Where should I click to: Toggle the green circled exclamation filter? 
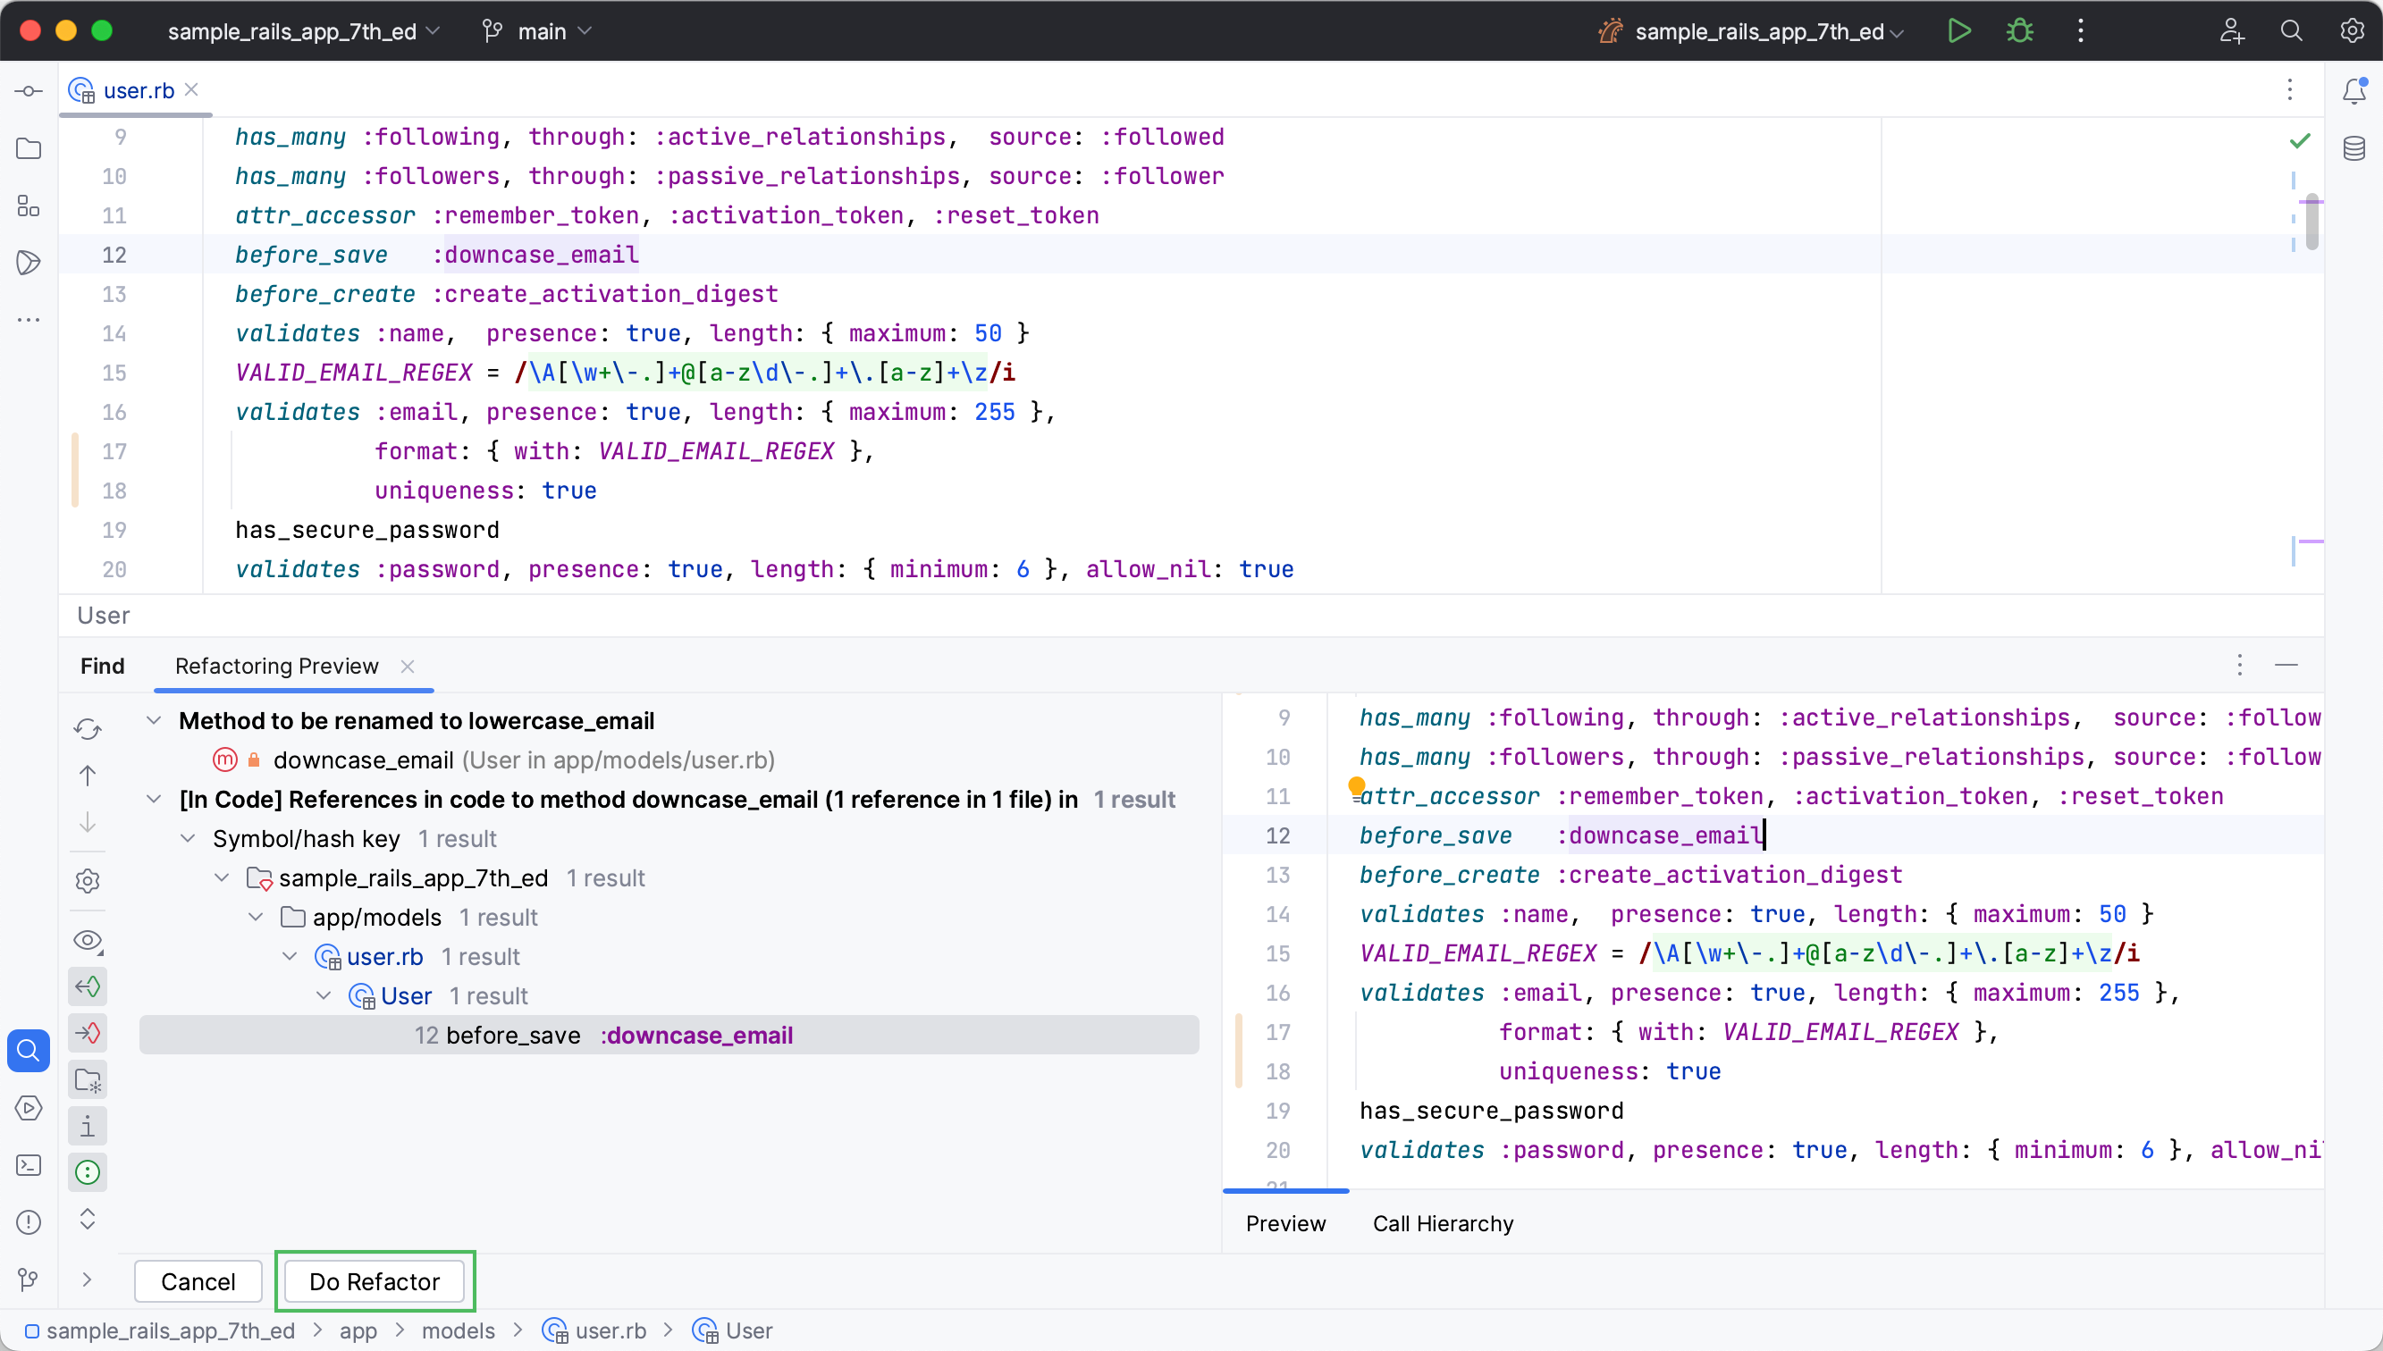(x=88, y=1173)
